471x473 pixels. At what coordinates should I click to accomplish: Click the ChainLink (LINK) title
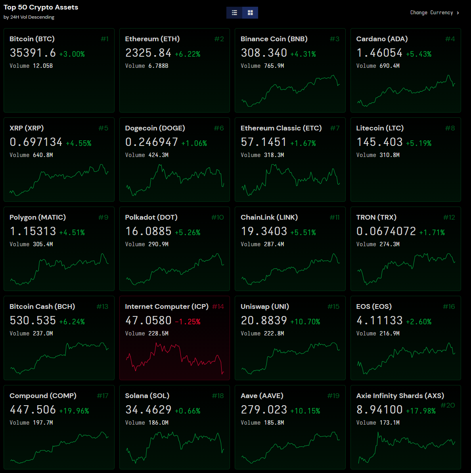269,218
